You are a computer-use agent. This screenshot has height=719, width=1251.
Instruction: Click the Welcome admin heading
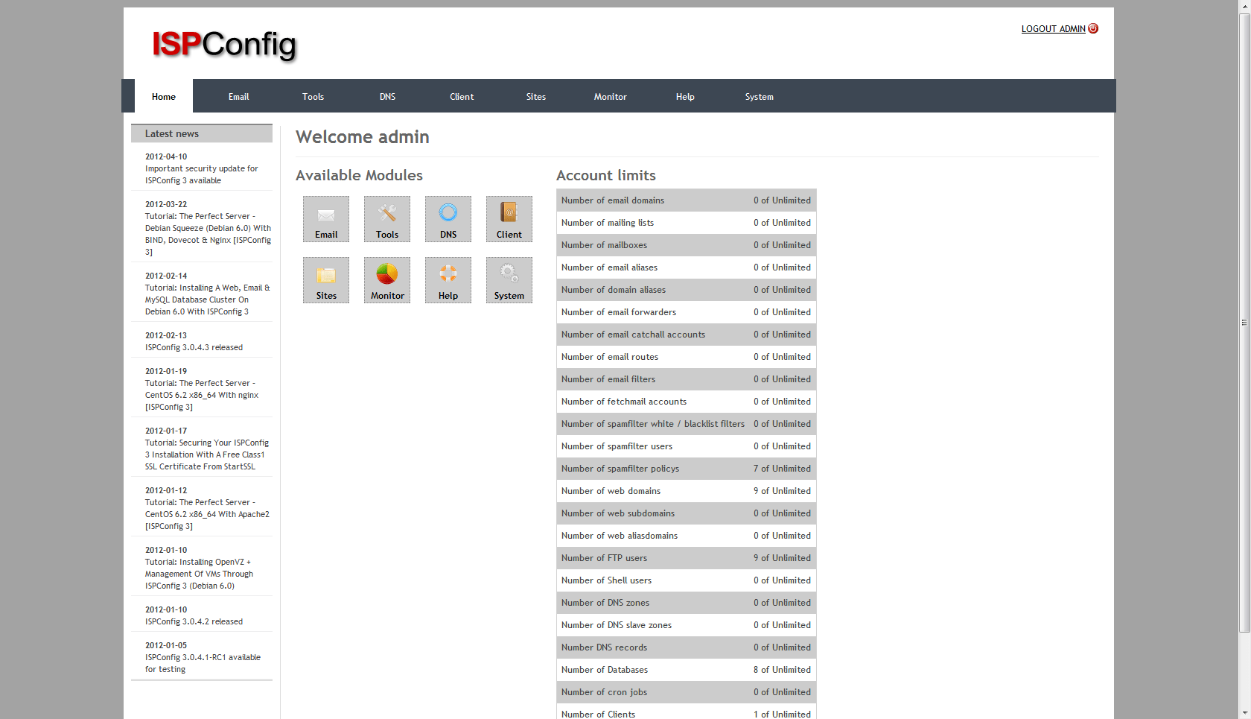click(363, 137)
